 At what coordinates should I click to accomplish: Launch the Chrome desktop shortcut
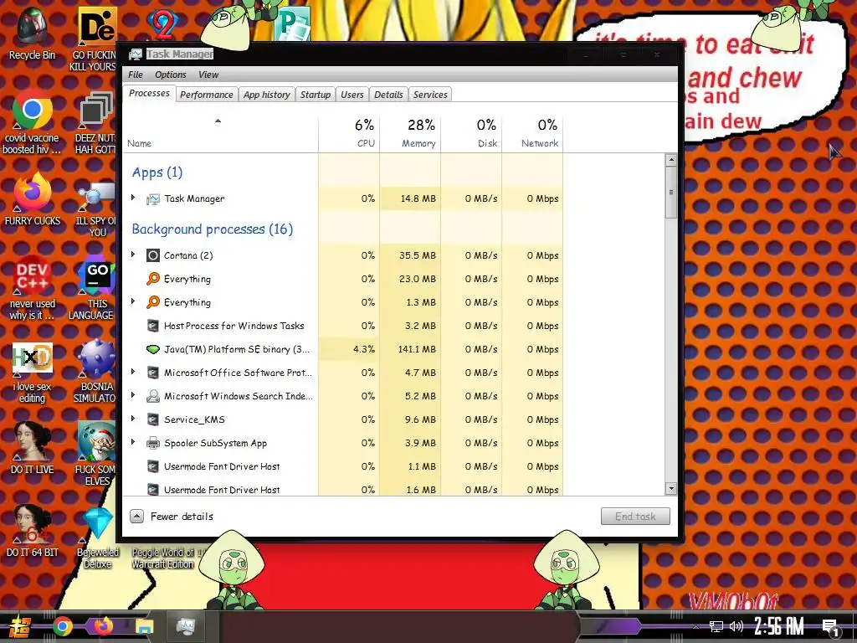(x=32, y=122)
